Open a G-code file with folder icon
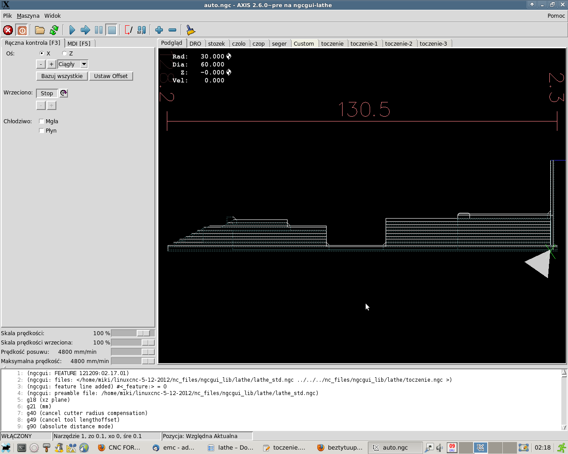The height and width of the screenshot is (454, 568). pyautogui.click(x=40, y=30)
